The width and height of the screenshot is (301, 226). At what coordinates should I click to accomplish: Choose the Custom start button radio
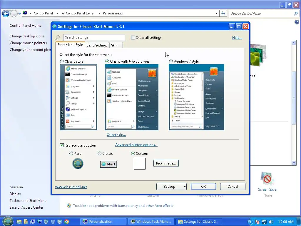[x=133, y=154]
